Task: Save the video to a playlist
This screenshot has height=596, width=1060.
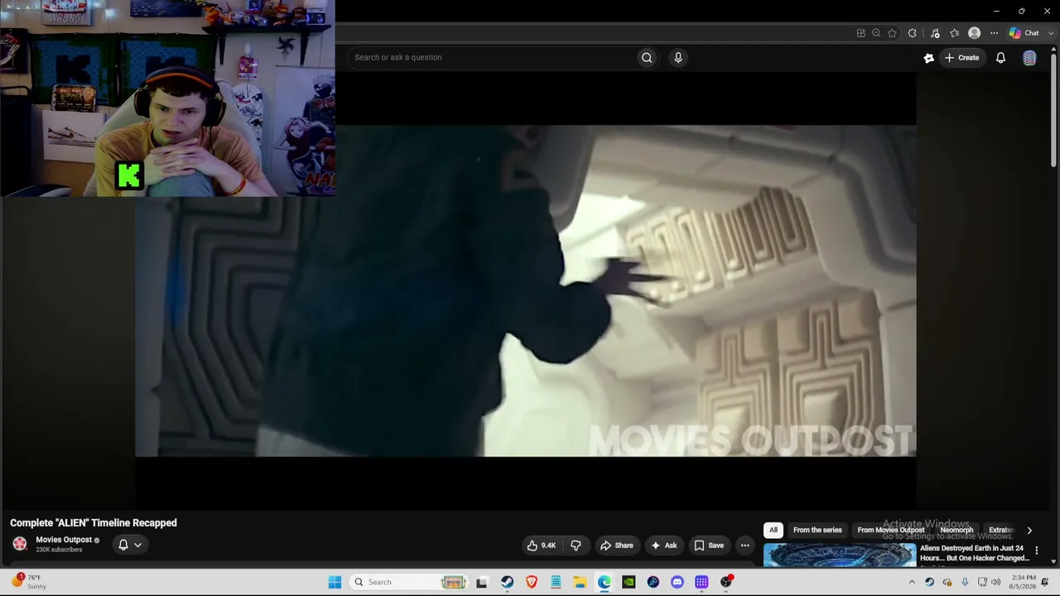Action: 708,546
